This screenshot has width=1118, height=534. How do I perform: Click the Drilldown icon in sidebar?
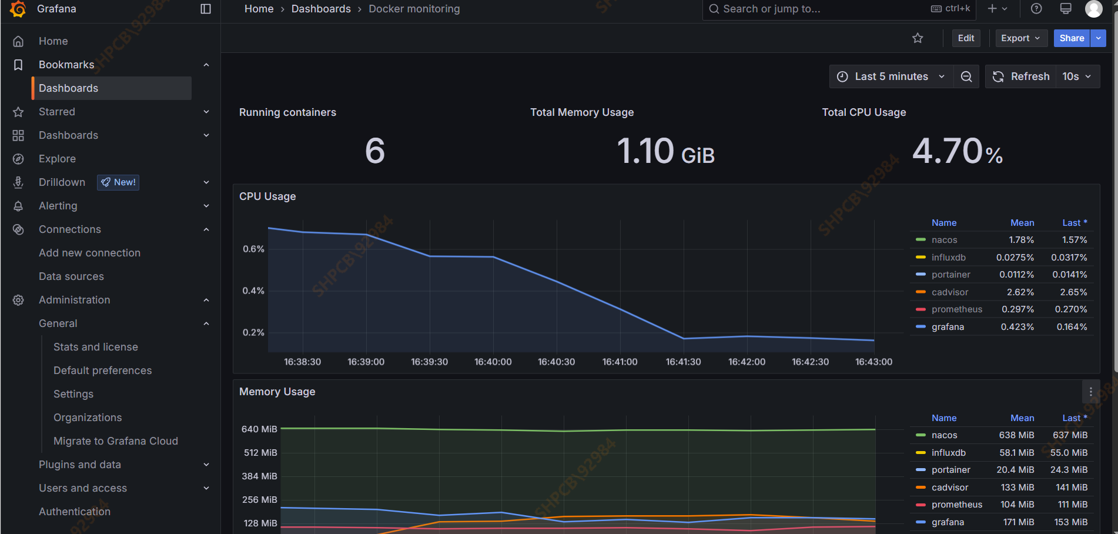18,182
